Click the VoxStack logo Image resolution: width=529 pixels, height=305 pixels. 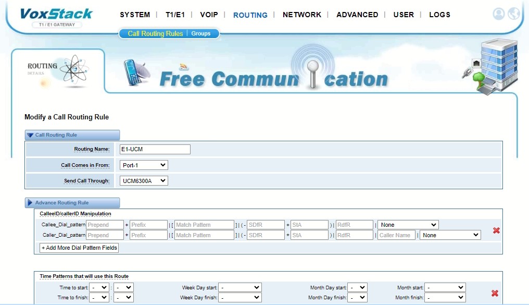[56, 16]
